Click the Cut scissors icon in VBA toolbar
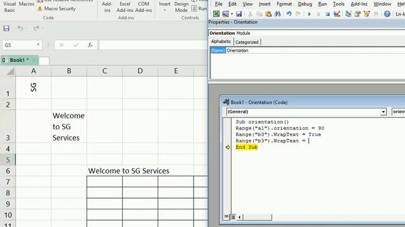 (250, 14)
